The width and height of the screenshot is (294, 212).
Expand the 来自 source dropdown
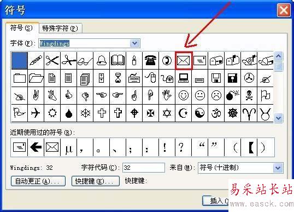278,168
